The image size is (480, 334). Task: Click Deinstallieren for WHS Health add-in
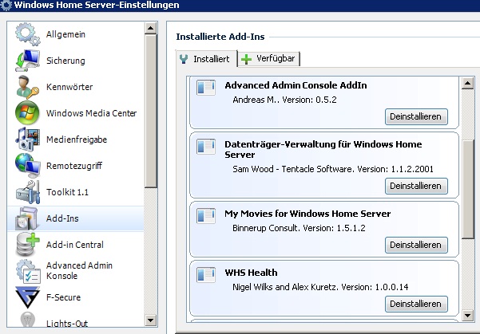tap(416, 304)
